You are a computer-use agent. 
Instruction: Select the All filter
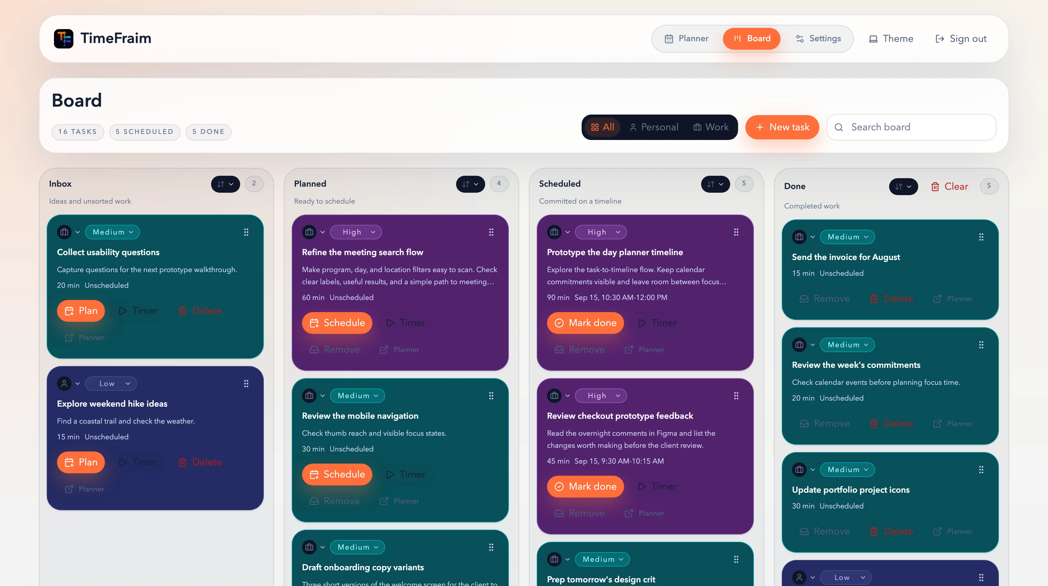pos(603,127)
